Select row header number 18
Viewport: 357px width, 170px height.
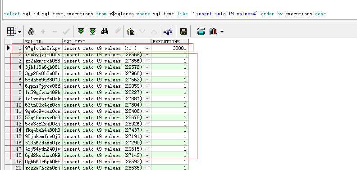[x=17, y=155]
